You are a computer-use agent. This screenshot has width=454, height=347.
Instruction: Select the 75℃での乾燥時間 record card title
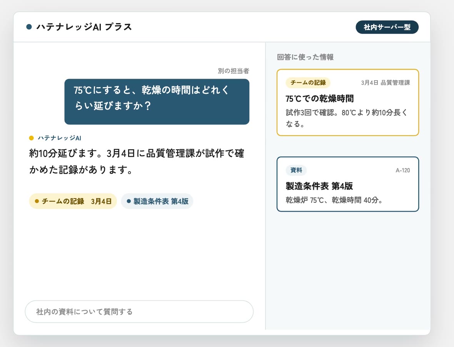pos(320,99)
